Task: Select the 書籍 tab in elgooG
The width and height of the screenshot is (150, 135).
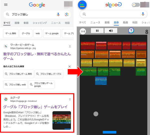Action: click(107, 22)
